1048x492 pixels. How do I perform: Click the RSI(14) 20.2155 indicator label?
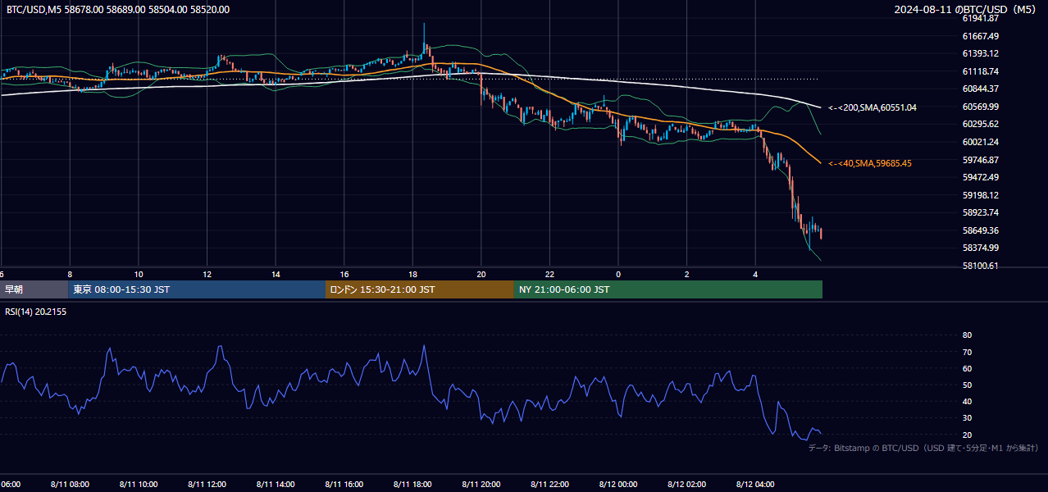(x=35, y=312)
